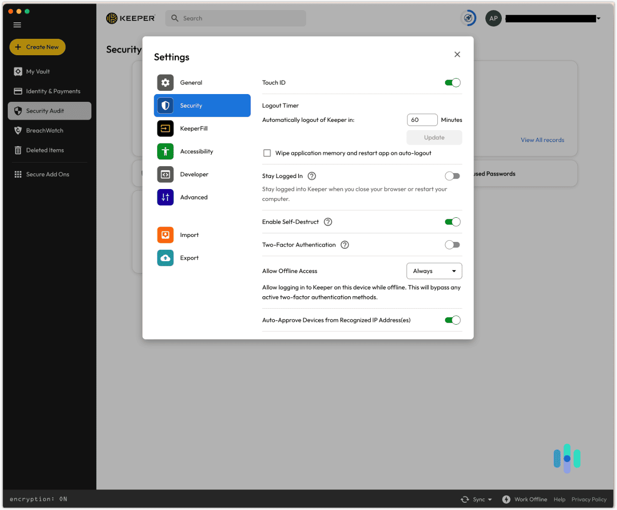Toggle off Touch ID
The image size is (617, 510).
tap(452, 83)
